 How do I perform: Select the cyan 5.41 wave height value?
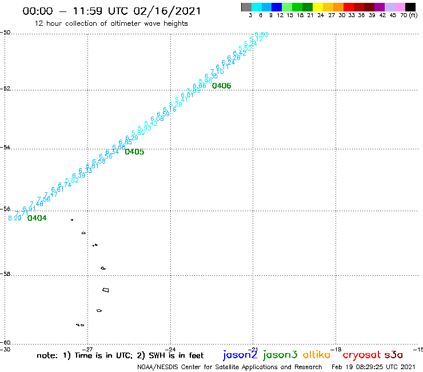(182, 100)
